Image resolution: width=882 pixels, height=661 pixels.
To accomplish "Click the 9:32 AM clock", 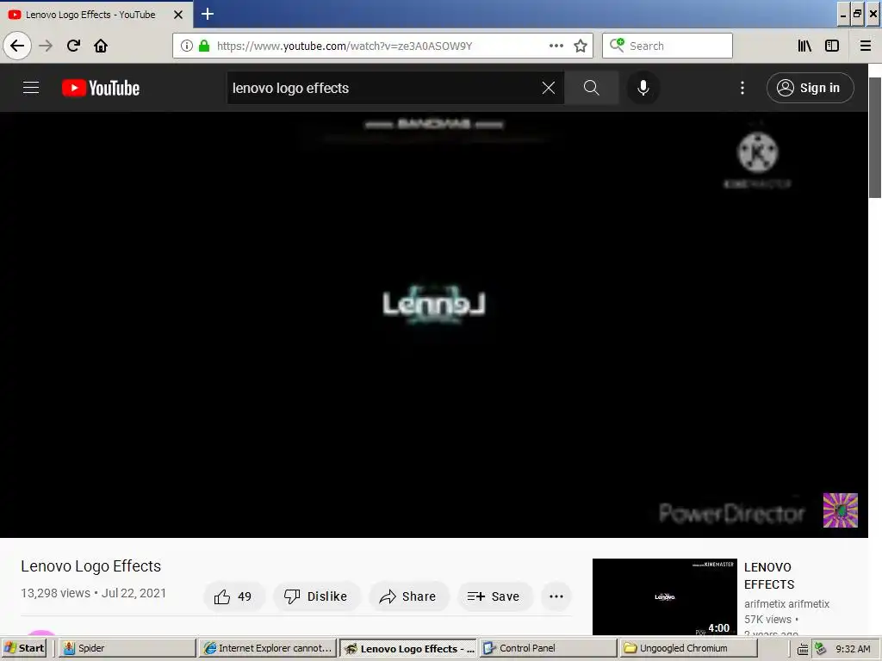I will [x=853, y=649].
